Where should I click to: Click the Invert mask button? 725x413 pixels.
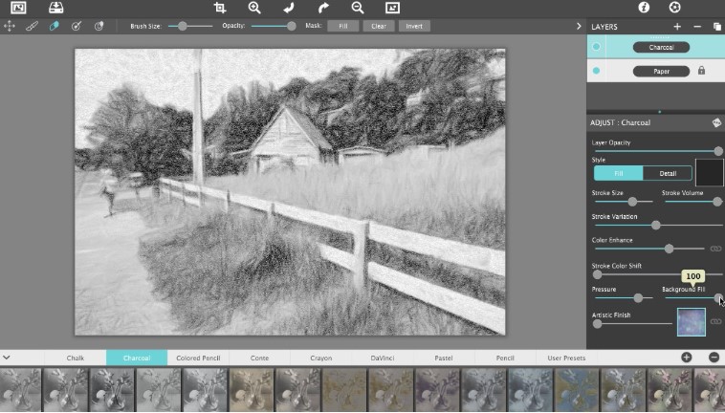(x=413, y=26)
